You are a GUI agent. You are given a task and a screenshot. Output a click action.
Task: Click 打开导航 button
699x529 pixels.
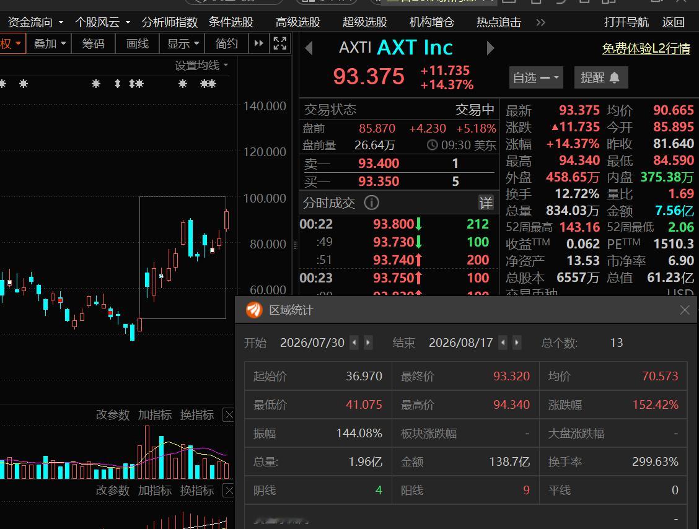click(626, 22)
